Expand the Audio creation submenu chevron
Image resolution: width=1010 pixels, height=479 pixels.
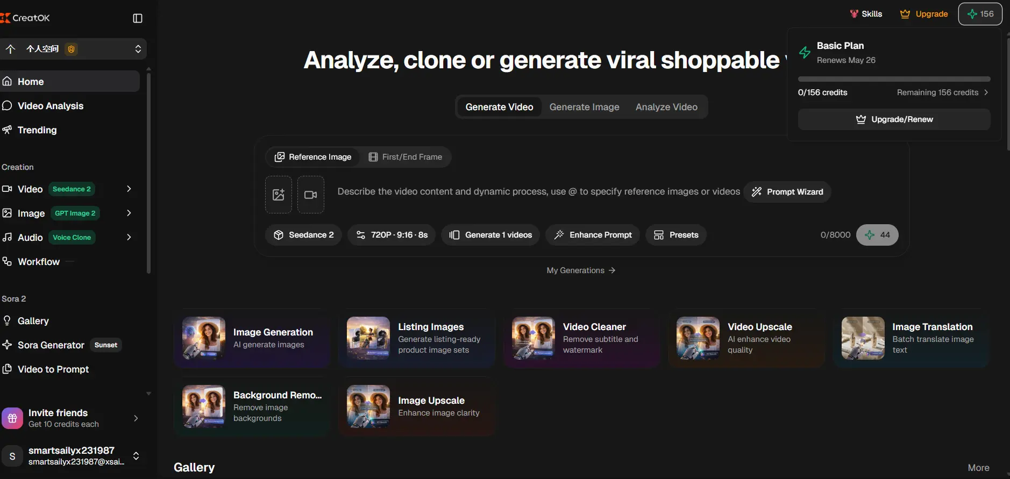coord(129,237)
